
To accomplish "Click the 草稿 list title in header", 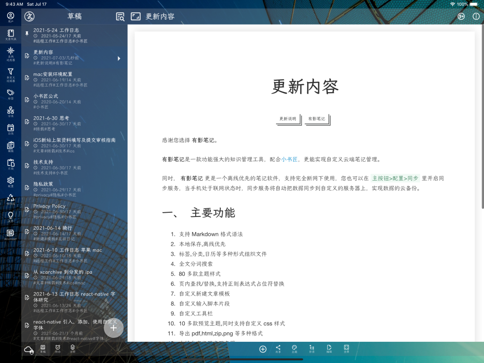I will (x=74, y=17).
